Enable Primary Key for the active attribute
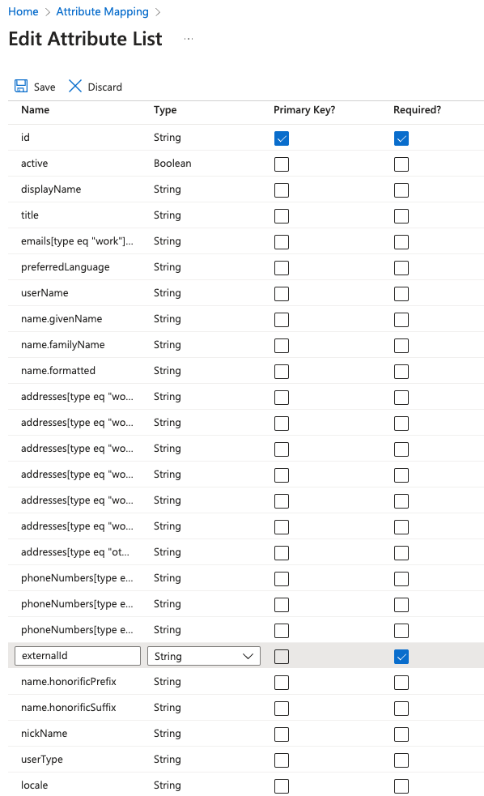484x796 pixels. pos(281,164)
